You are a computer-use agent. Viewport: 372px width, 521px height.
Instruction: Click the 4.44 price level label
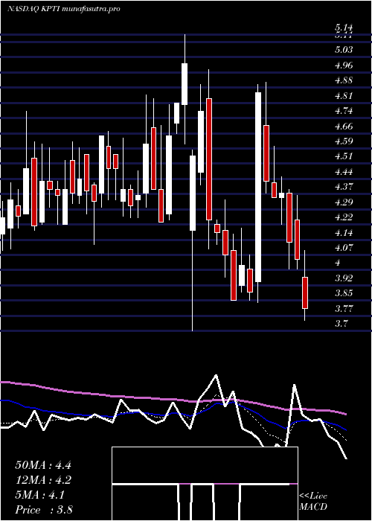pos(344,172)
